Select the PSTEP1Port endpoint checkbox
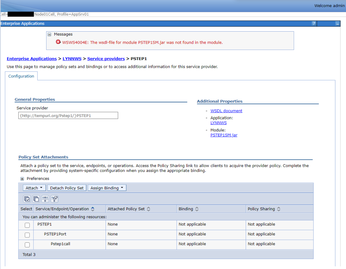 27,235
